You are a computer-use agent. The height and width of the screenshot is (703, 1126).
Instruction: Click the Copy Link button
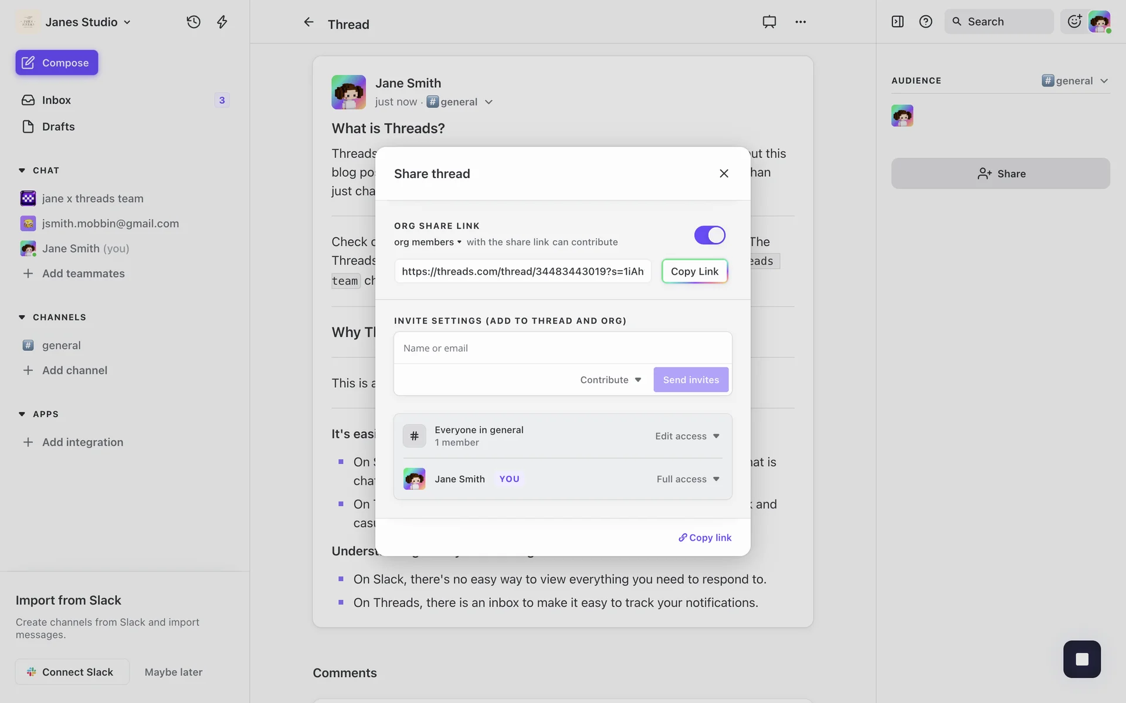pyautogui.click(x=694, y=271)
